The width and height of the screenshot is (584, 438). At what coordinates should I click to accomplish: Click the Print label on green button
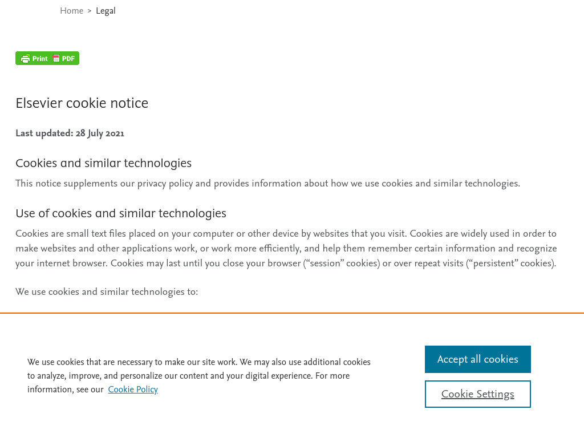tap(40, 59)
